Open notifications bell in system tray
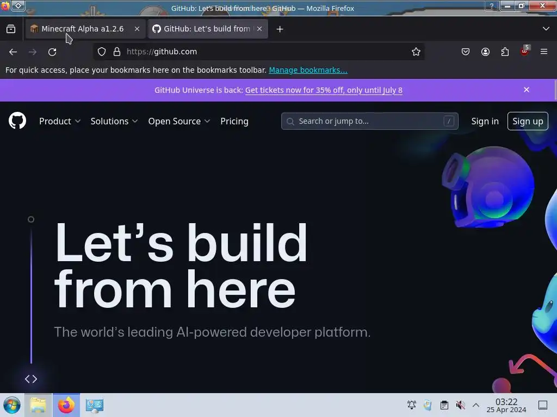The height and width of the screenshot is (417, 557). click(412, 405)
